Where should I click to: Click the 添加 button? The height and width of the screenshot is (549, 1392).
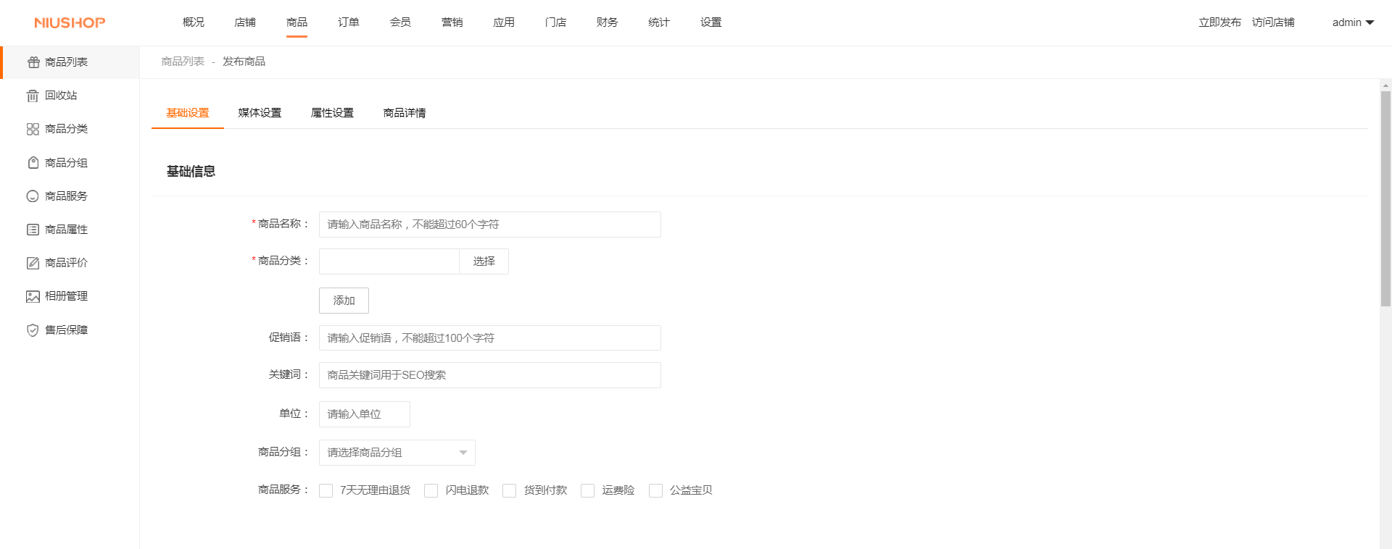pyautogui.click(x=344, y=301)
